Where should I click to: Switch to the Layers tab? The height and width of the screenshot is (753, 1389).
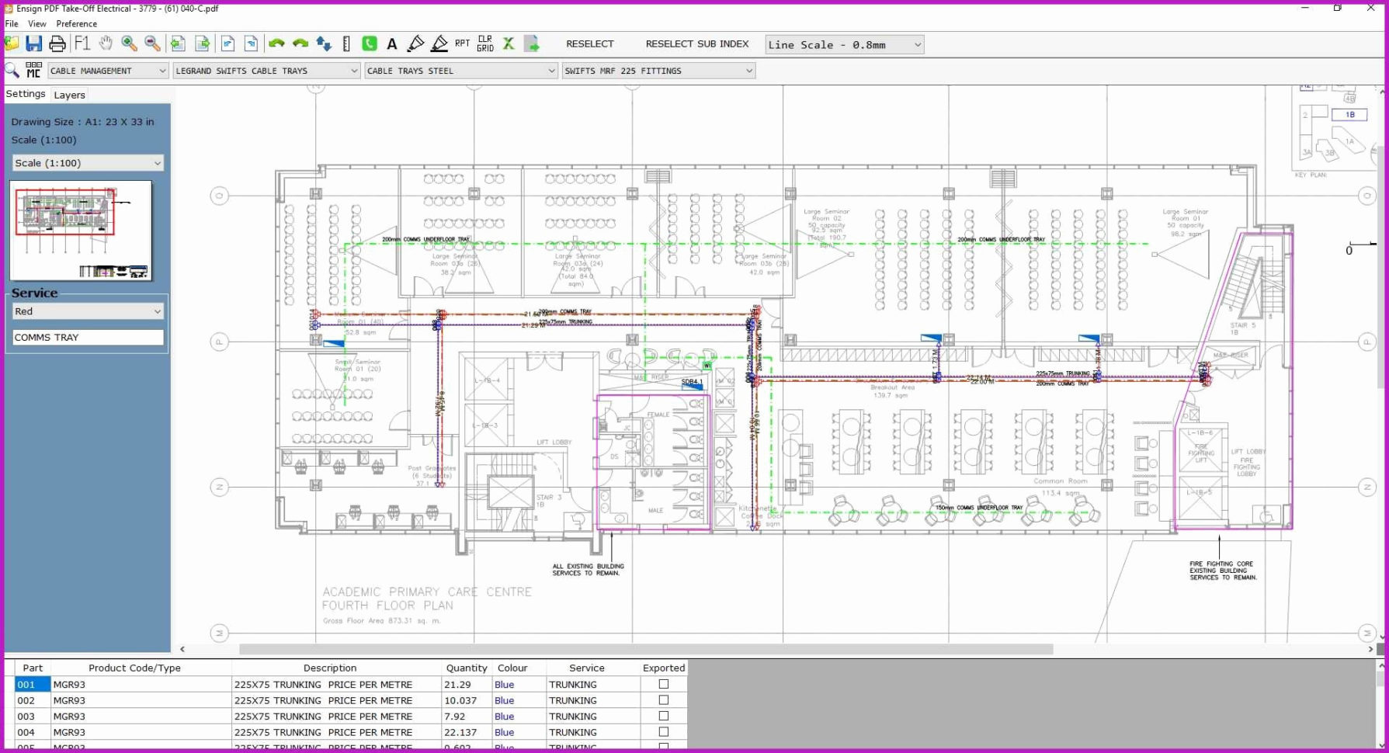[69, 95]
